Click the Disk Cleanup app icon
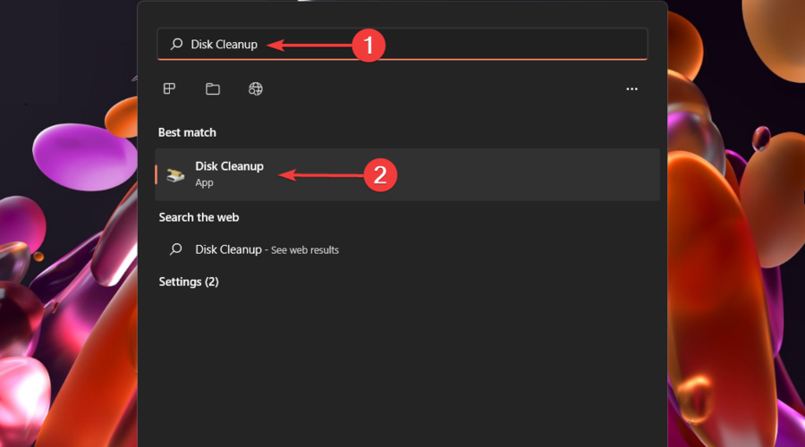This screenshot has width=805, height=447. [x=175, y=174]
